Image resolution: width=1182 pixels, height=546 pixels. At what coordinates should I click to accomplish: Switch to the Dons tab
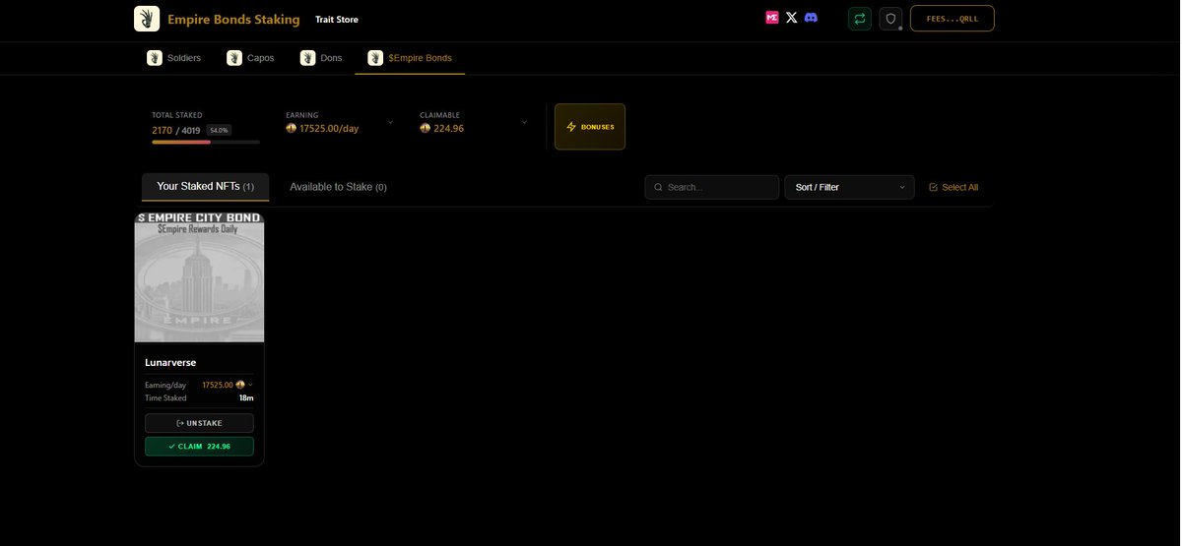(x=321, y=58)
